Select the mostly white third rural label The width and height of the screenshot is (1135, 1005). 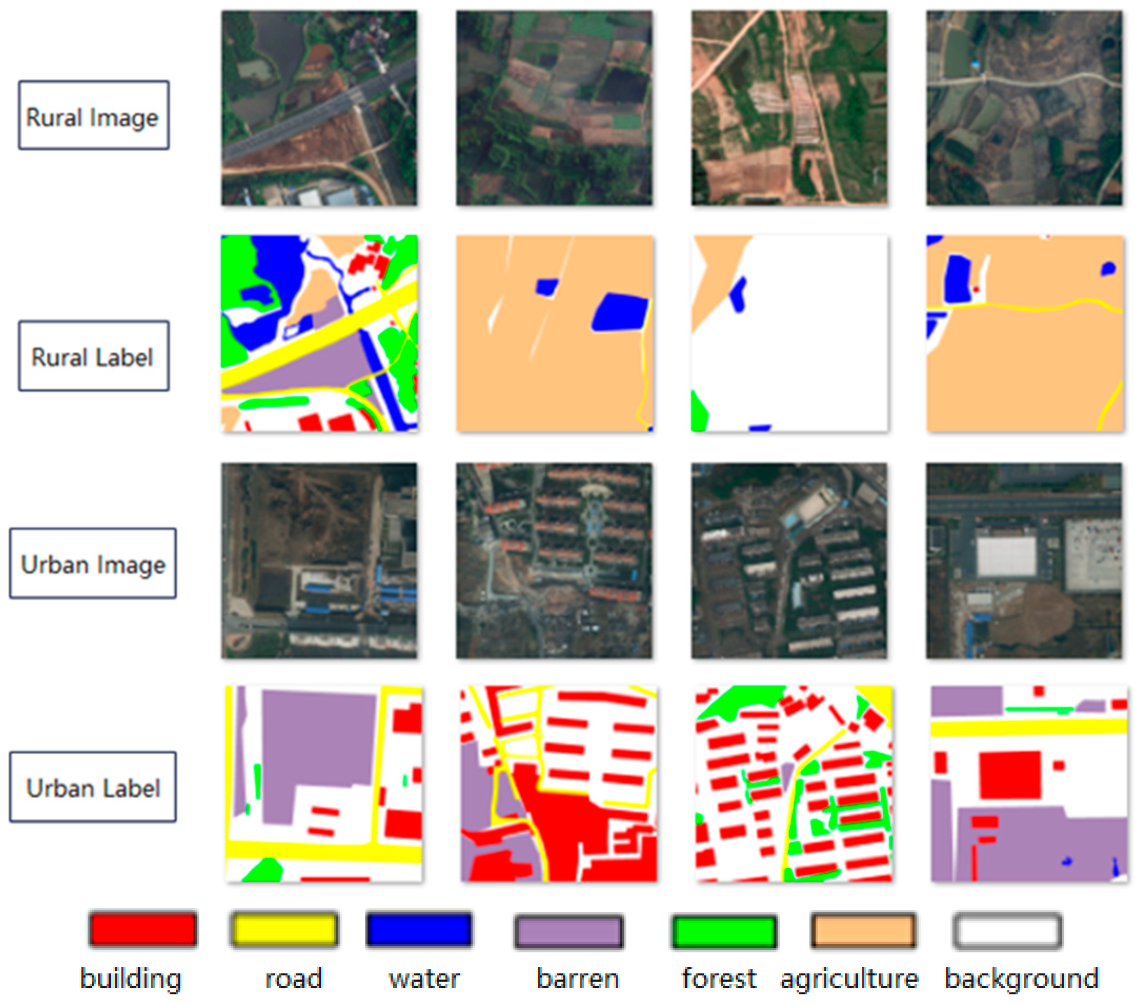pyautogui.click(x=789, y=333)
